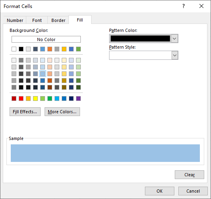Viewport: 211px width, 199px height.
Task: Click the Clear button
Action: pyautogui.click(x=190, y=175)
